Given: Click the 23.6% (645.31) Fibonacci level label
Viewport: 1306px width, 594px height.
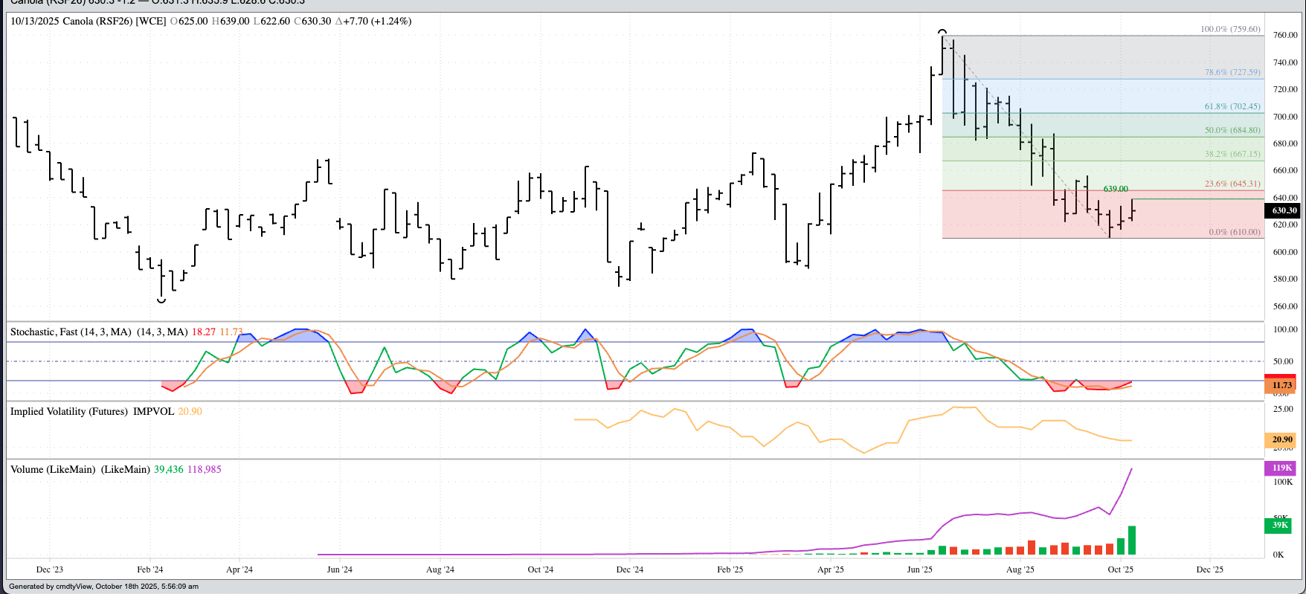Looking at the screenshot, I should 1232,184.
